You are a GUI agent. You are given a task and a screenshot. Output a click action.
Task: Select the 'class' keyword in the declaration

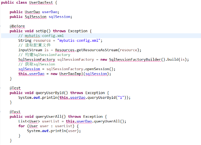coord(21,3)
